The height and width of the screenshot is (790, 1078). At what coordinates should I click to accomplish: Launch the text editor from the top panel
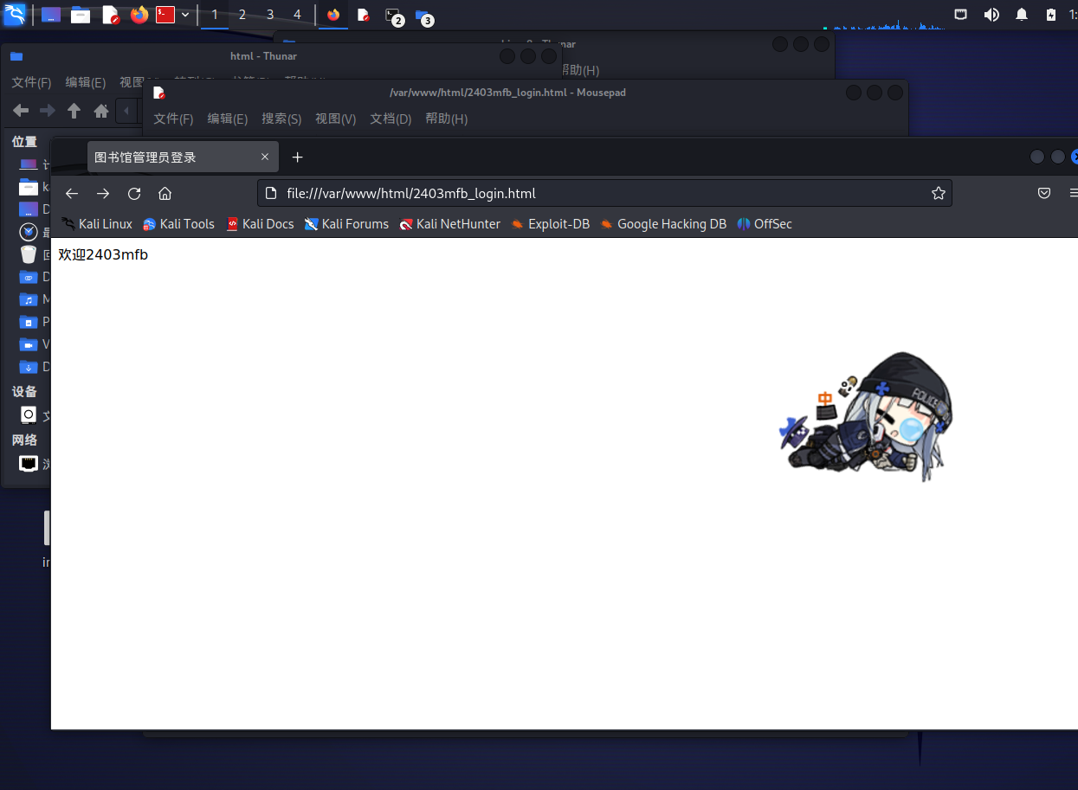(x=110, y=15)
